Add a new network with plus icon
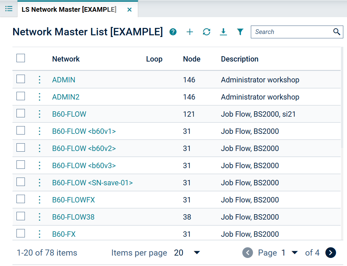The height and width of the screenshot is (266, 347). tap(190, 32)
